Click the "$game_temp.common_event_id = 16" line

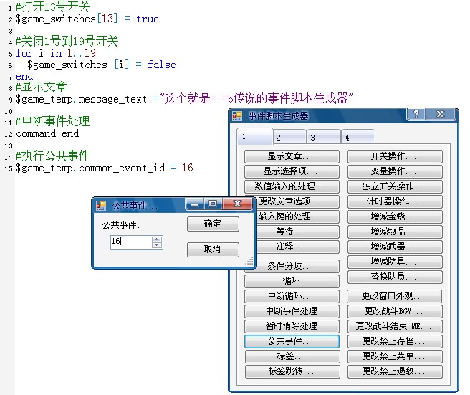105,168
